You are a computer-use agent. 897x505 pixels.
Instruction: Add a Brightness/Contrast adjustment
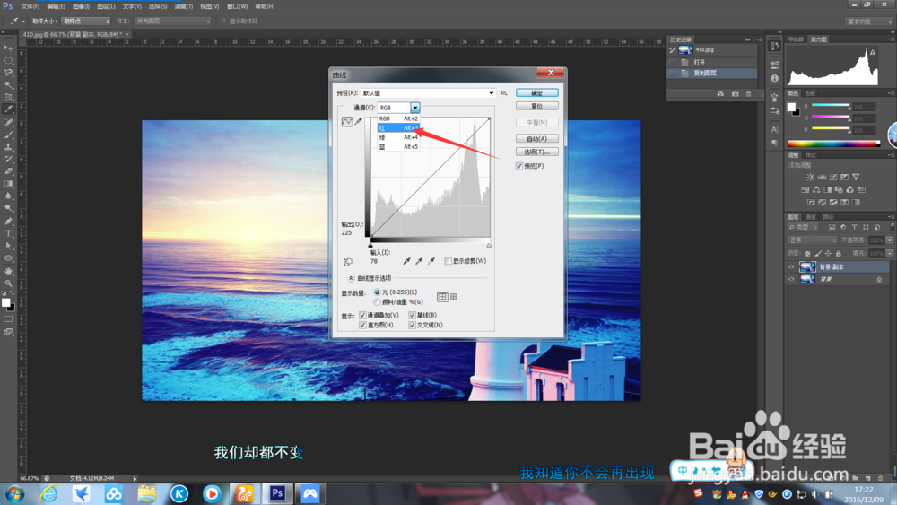pyautogui.click(x=810, y=178)
